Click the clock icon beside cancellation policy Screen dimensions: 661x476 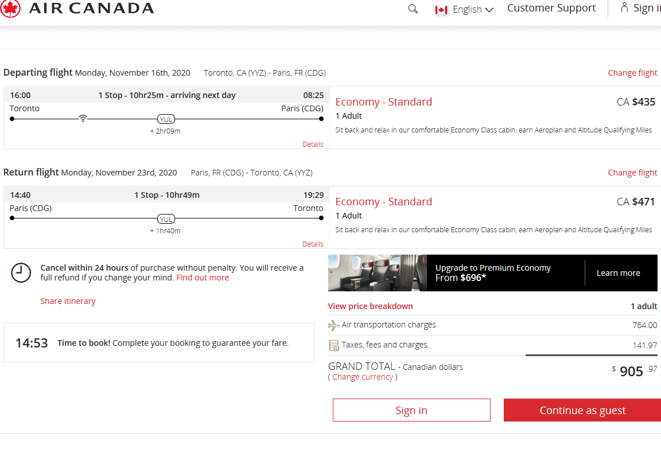point(21,273)
